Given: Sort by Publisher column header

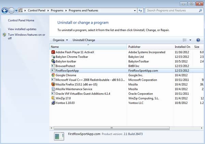Looking at the screenshot, I should point(150,47).
